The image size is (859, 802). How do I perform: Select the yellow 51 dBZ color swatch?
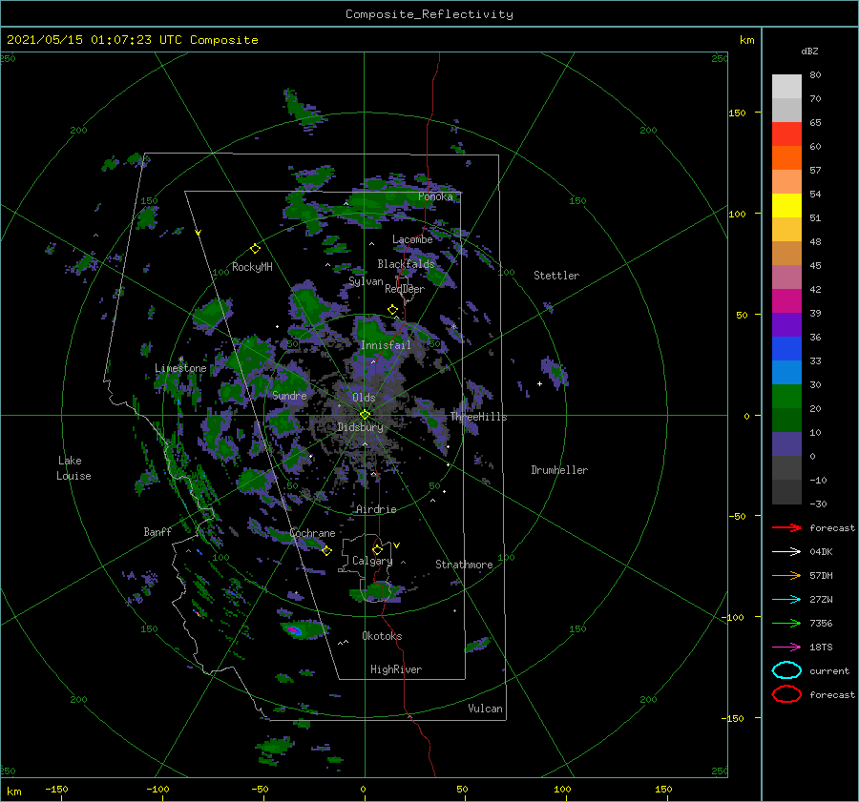[x=786, y=206]
